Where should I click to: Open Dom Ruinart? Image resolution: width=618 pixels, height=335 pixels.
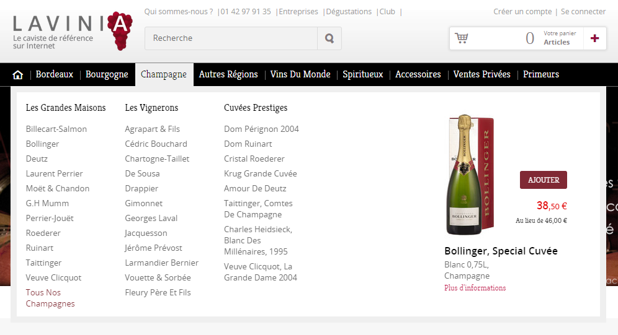click(248, 144)
